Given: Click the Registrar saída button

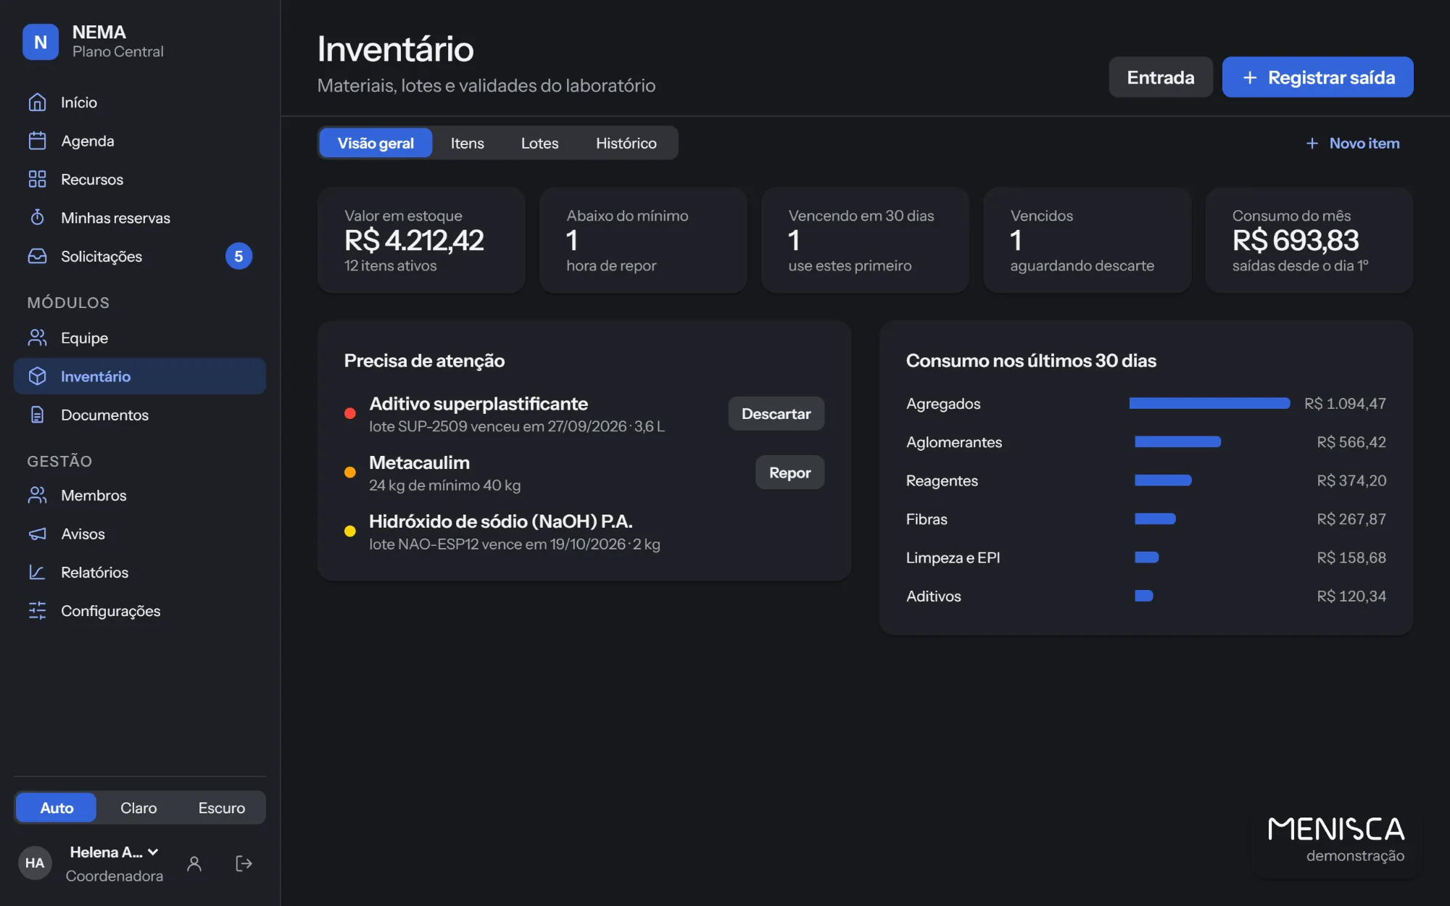Looking at the screenshot, I should (1318, 77).
